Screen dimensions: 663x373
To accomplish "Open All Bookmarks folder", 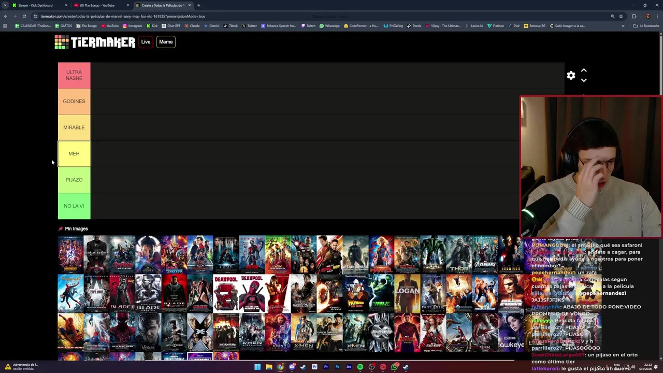I will pos(646,26).
